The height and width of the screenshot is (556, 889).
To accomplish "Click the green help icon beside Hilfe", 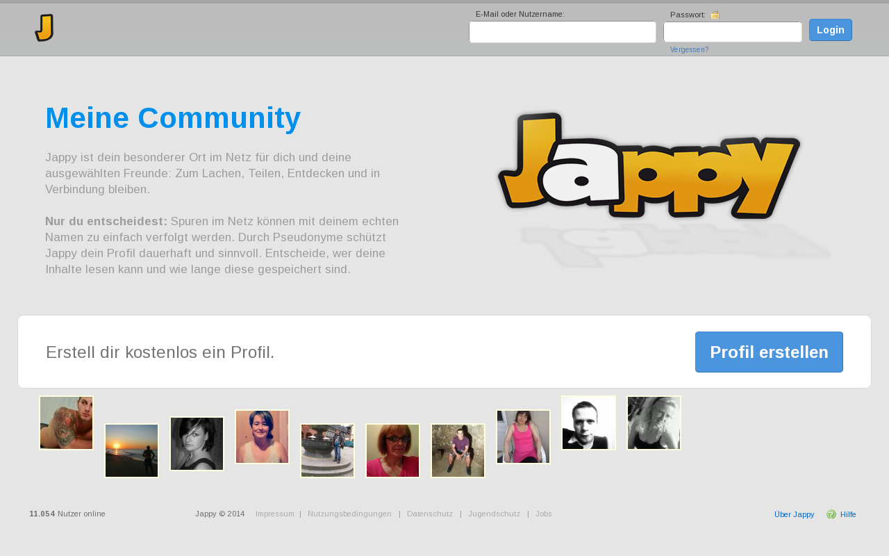I will click(x=831, y=514).
